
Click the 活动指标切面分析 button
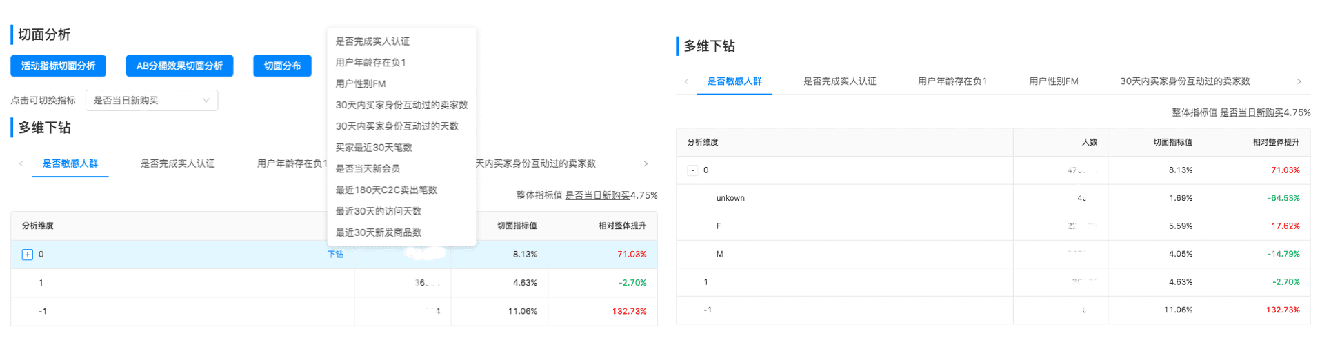coord(58,66)
